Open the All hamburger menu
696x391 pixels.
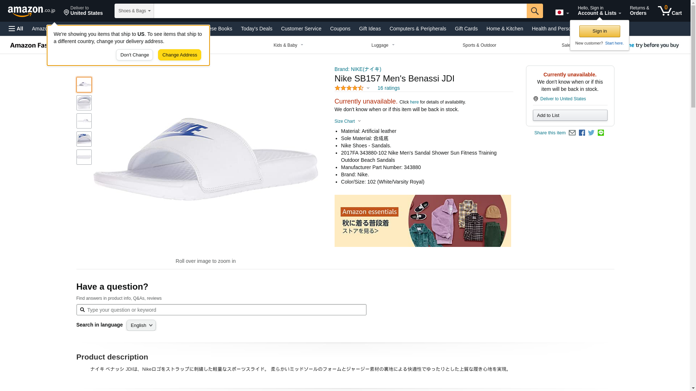pyautogui.click(x=16, y=29)
